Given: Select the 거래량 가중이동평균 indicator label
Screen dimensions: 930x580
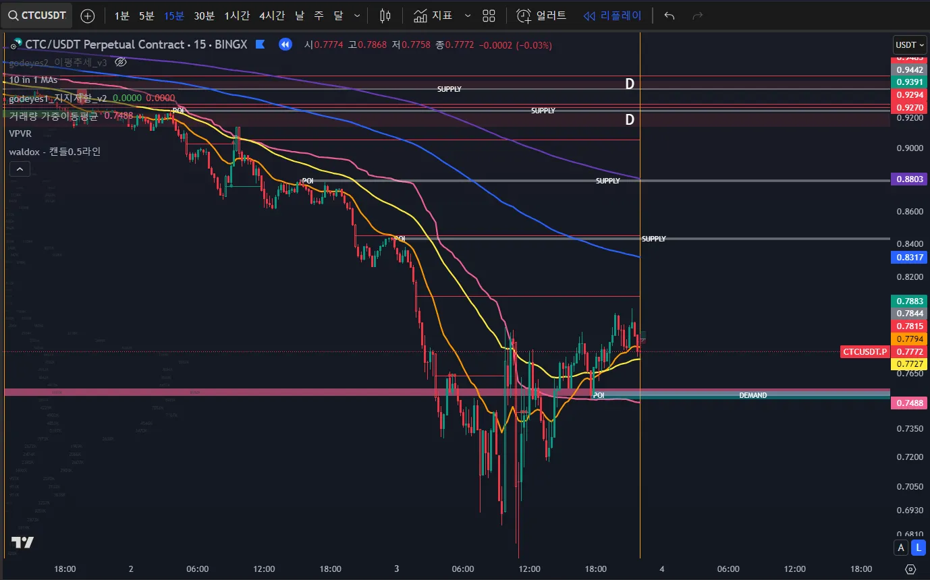Looking at the screenshot, I should (53, 115).
